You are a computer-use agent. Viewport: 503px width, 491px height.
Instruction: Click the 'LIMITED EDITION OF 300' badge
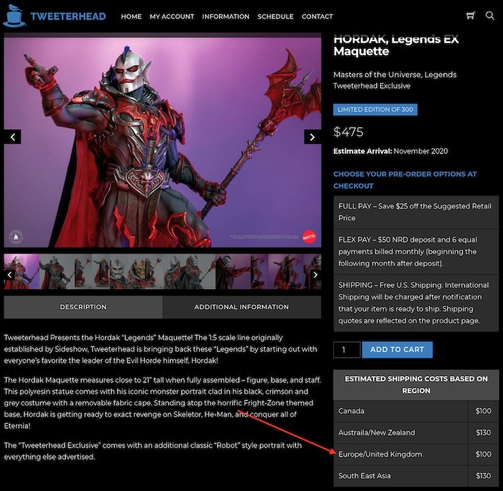click(x=375, y=109)
